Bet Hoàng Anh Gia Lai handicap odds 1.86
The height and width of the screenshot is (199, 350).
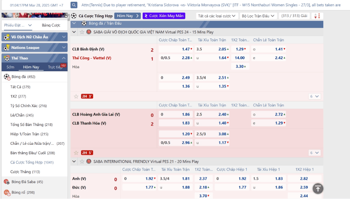[x=176, y=115]
